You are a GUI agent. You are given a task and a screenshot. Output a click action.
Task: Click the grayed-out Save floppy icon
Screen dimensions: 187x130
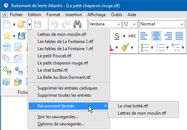(38, 24)
